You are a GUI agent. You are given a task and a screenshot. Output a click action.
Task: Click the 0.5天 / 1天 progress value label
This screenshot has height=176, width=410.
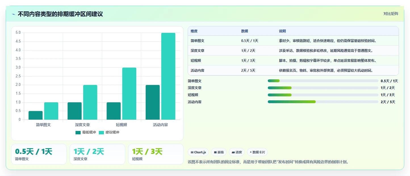point(389,81)
